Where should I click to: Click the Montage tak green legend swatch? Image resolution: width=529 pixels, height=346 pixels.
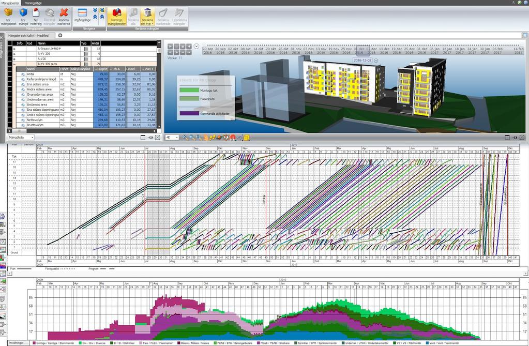tap(189, 90)
